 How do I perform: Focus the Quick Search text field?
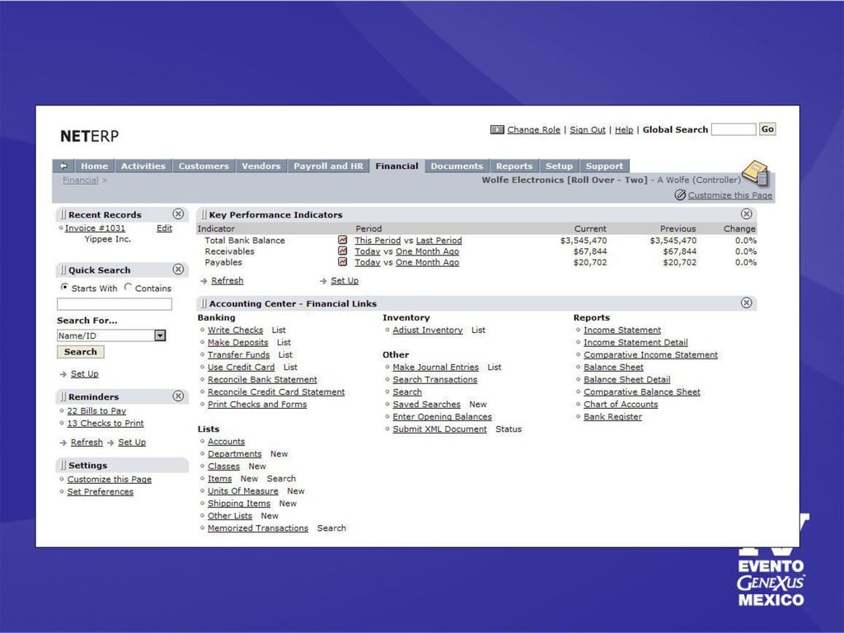point(115,304)
